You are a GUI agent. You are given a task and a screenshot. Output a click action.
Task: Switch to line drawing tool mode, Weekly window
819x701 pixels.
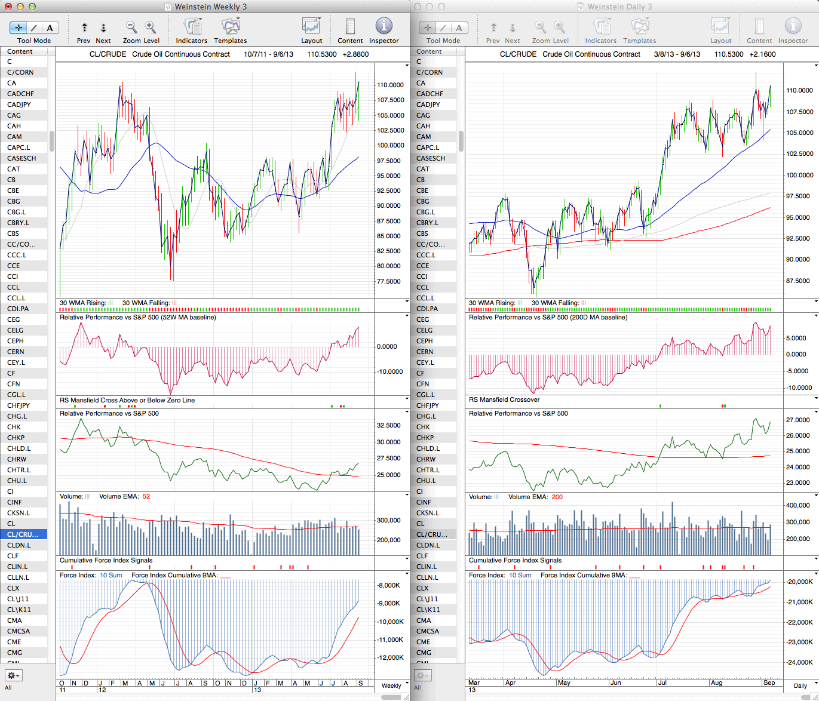(x=34, y=27)
